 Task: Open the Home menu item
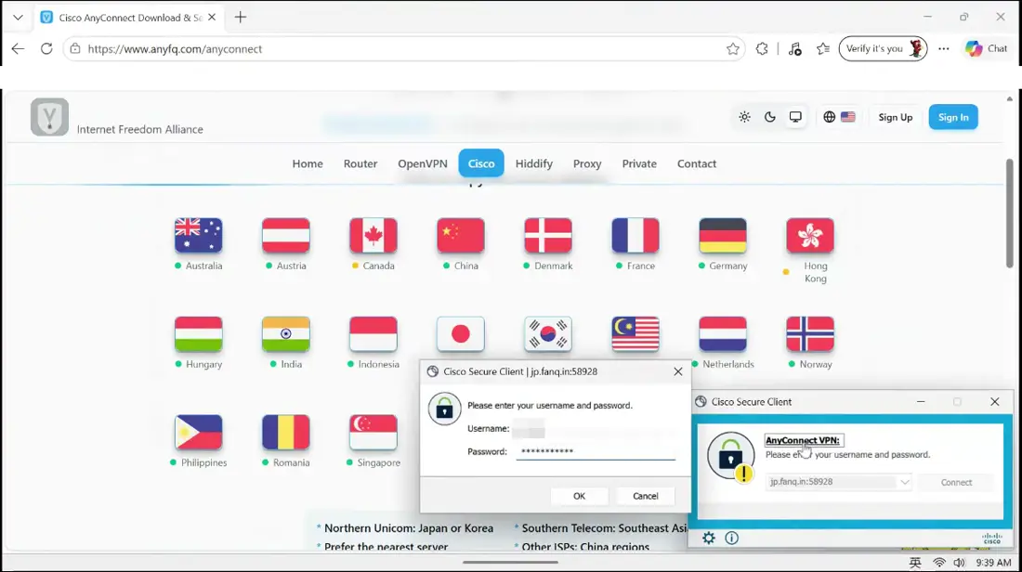coord(308,163)
